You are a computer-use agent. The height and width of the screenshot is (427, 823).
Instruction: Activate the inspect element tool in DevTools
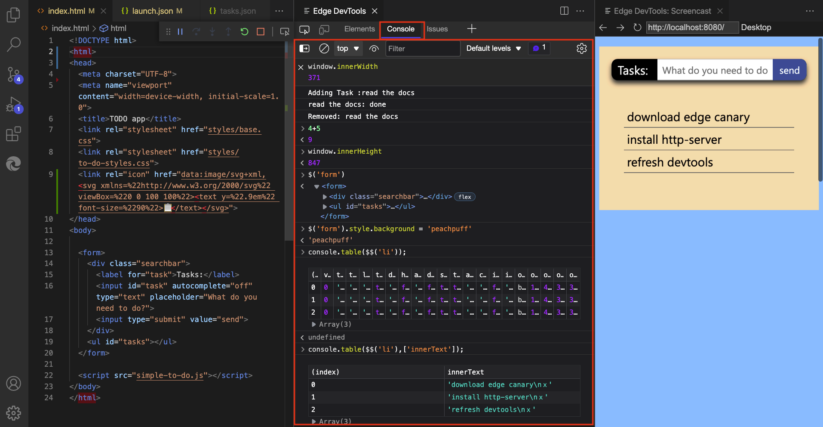(304, 30)
